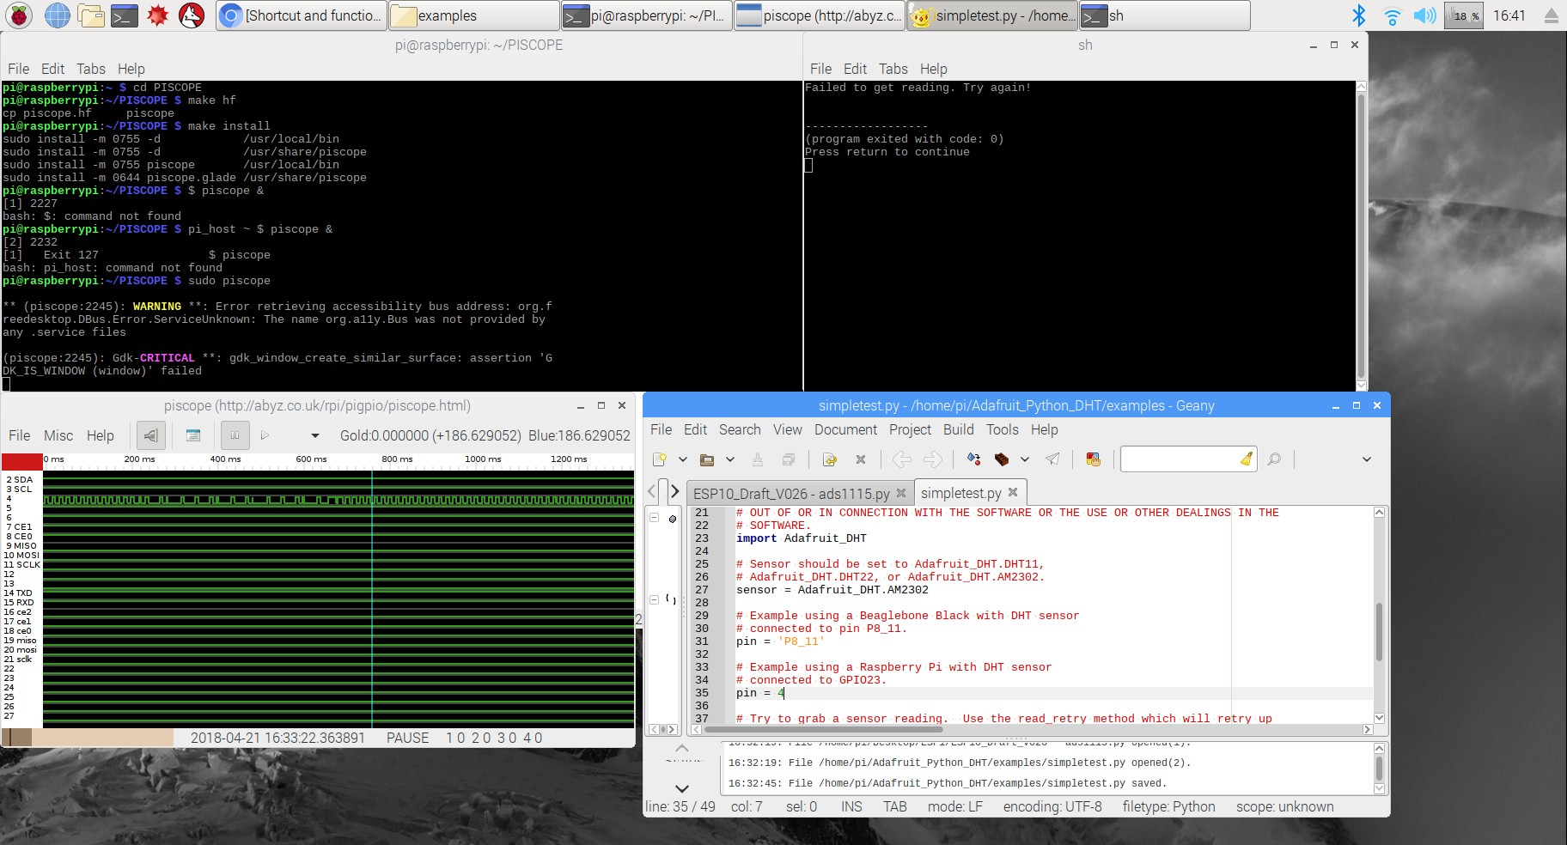This screenshot has width=1567, height=845.
Task: Click the Close file X icon in Geany toolbar
Action: (x=861, y=459)
